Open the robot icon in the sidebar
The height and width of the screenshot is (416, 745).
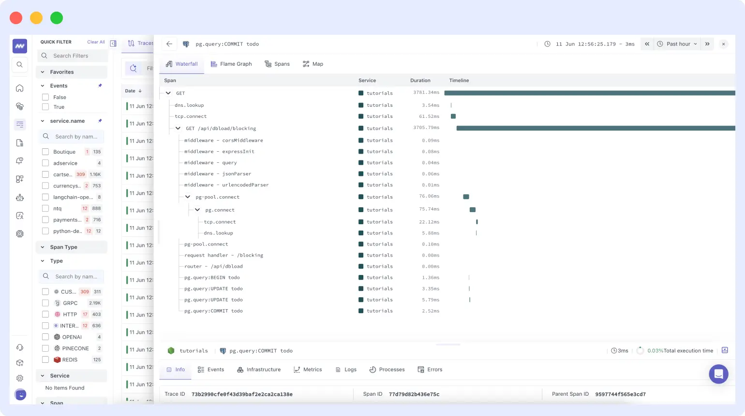pos(20,197)
